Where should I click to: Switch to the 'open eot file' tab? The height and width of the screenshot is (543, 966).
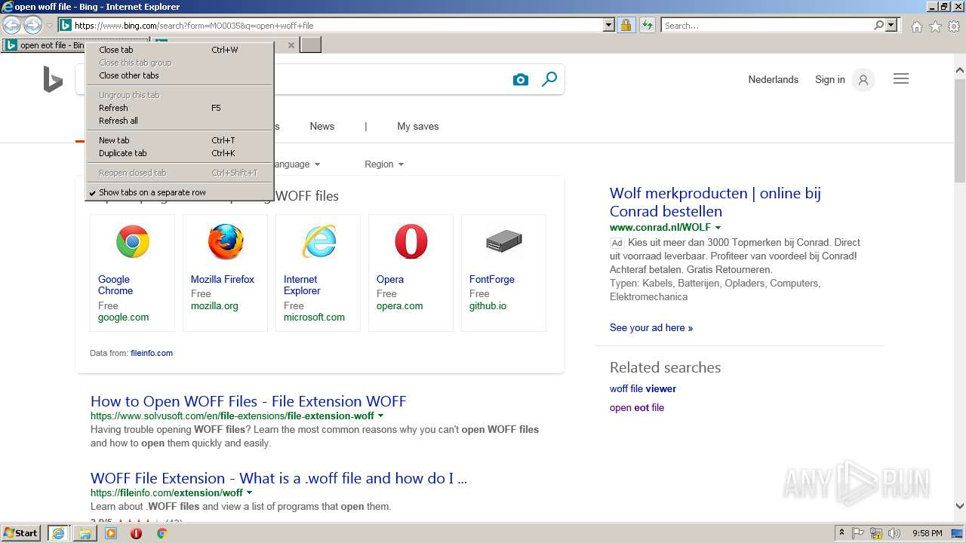tap(44, 45)
